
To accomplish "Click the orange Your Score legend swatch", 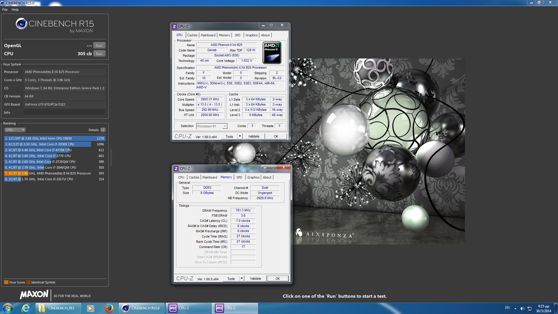I will click(x=6, y=282).
